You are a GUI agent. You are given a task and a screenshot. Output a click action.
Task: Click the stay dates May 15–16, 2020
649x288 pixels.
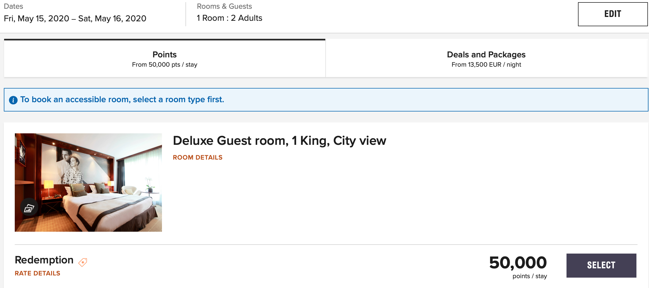[x=75, y=19]
